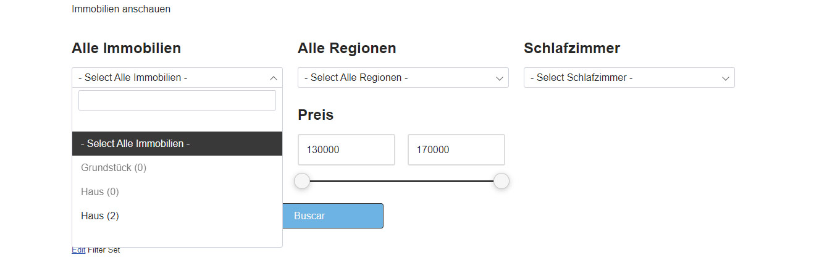Click the middle of the Preis slider track
Viewport: 835px width, 260px height.
401,181
